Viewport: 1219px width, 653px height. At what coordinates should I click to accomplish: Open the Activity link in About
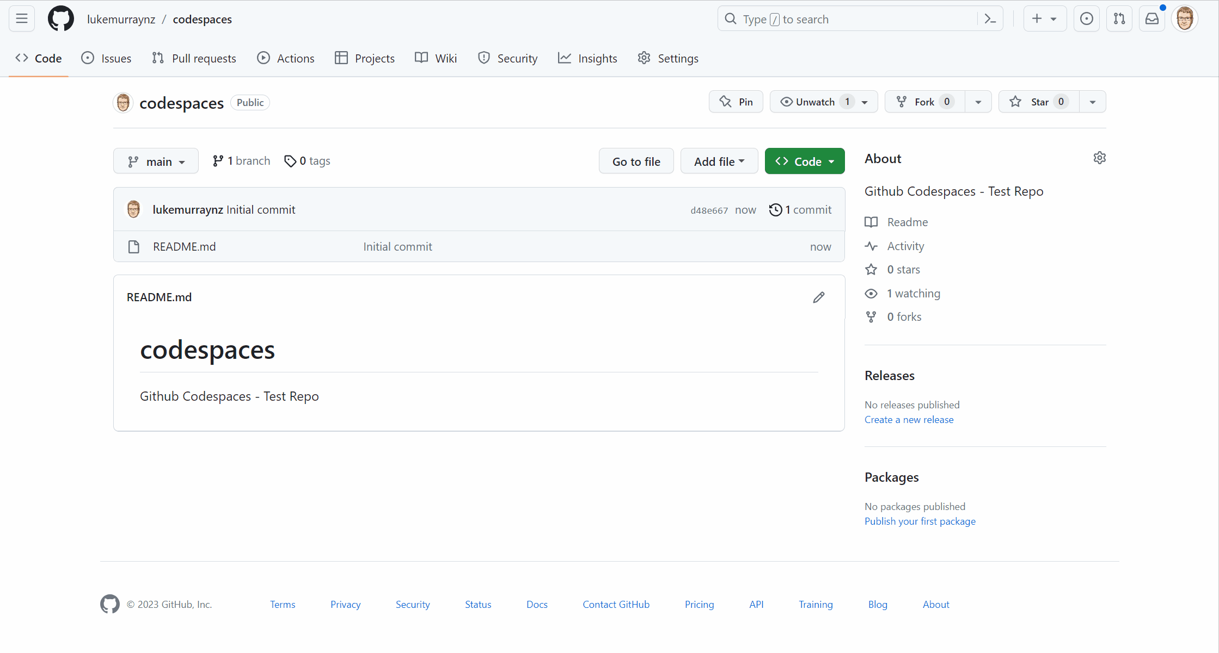click(x=895, y=246)
